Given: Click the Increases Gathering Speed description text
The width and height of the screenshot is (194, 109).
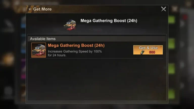Looking at the screenshot, I should click(x=75, y=53).
